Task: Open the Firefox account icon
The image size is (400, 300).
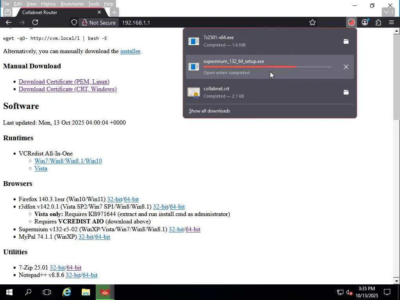Action: click(365, 22)
